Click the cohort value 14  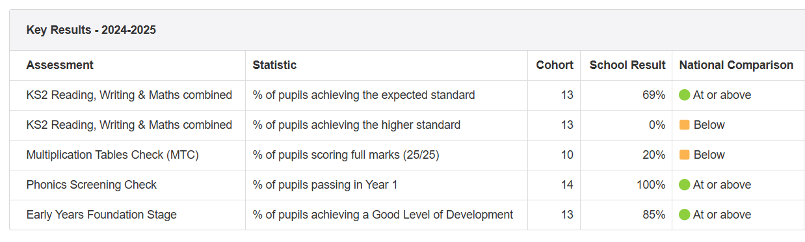click(567, 185)
